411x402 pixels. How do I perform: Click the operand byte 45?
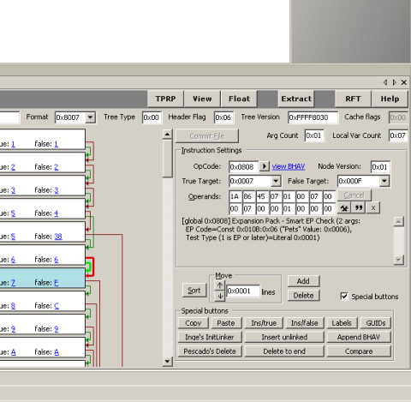[x=261, y=196]
